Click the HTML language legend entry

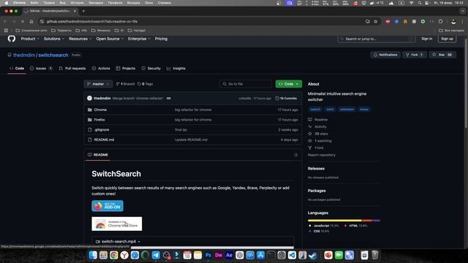point(356,226)
